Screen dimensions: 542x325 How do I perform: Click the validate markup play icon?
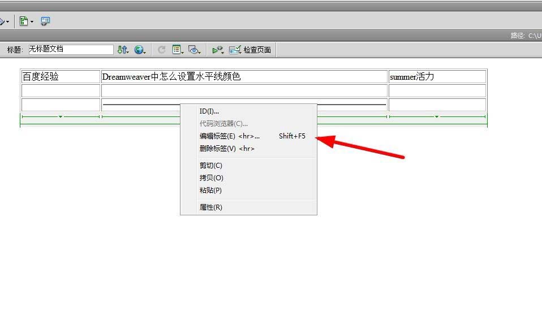point(218,50)
